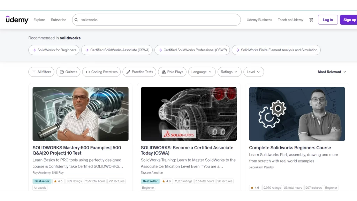Toggle the Coding Exercises filter
357x201 pixels.
coord(101,72)
